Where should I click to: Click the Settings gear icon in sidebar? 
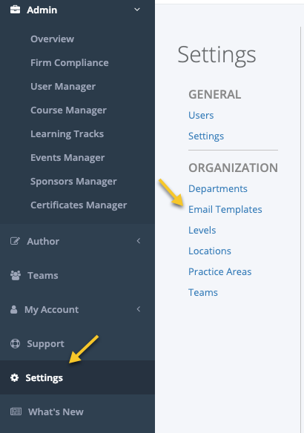click(x=14, y=377)
